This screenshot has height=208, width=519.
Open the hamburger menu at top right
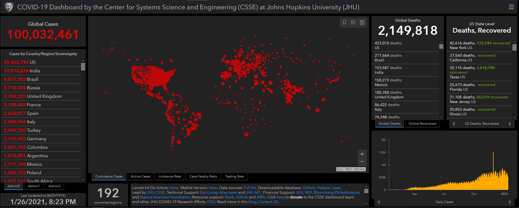click(x=511, y=7)
